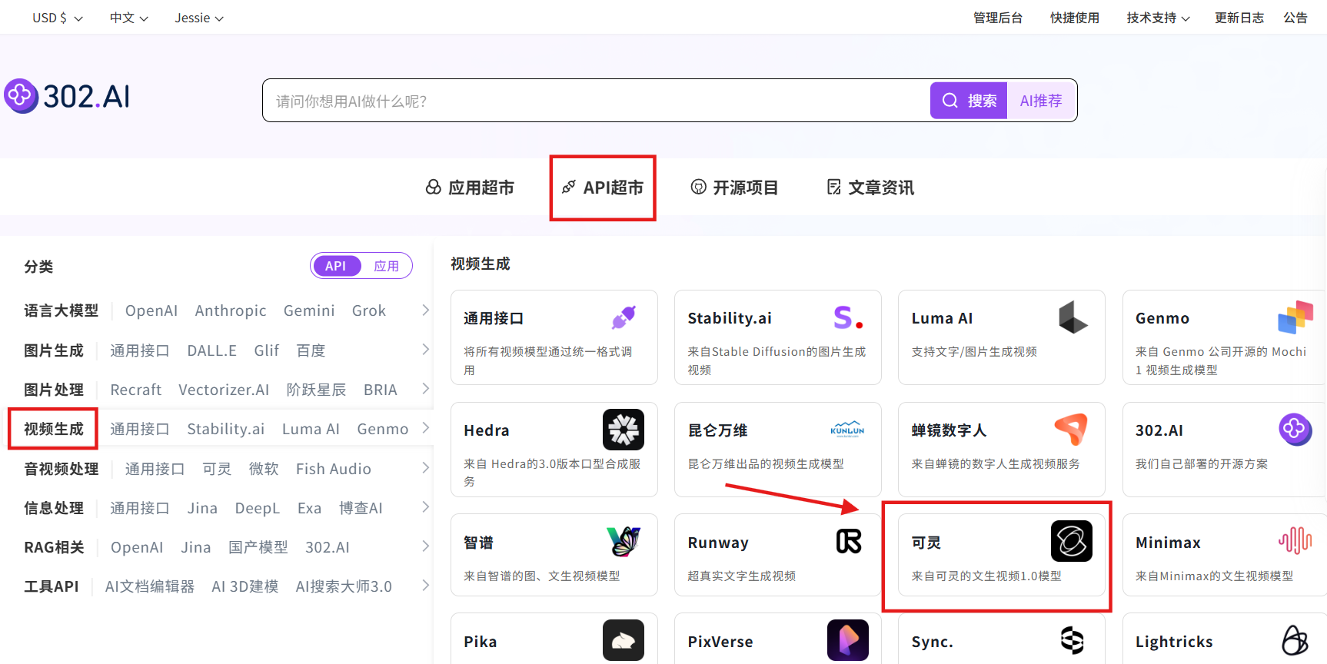
Task: Click the 蝉镜数字人 logo icon
Action: tap(1072, 429)
